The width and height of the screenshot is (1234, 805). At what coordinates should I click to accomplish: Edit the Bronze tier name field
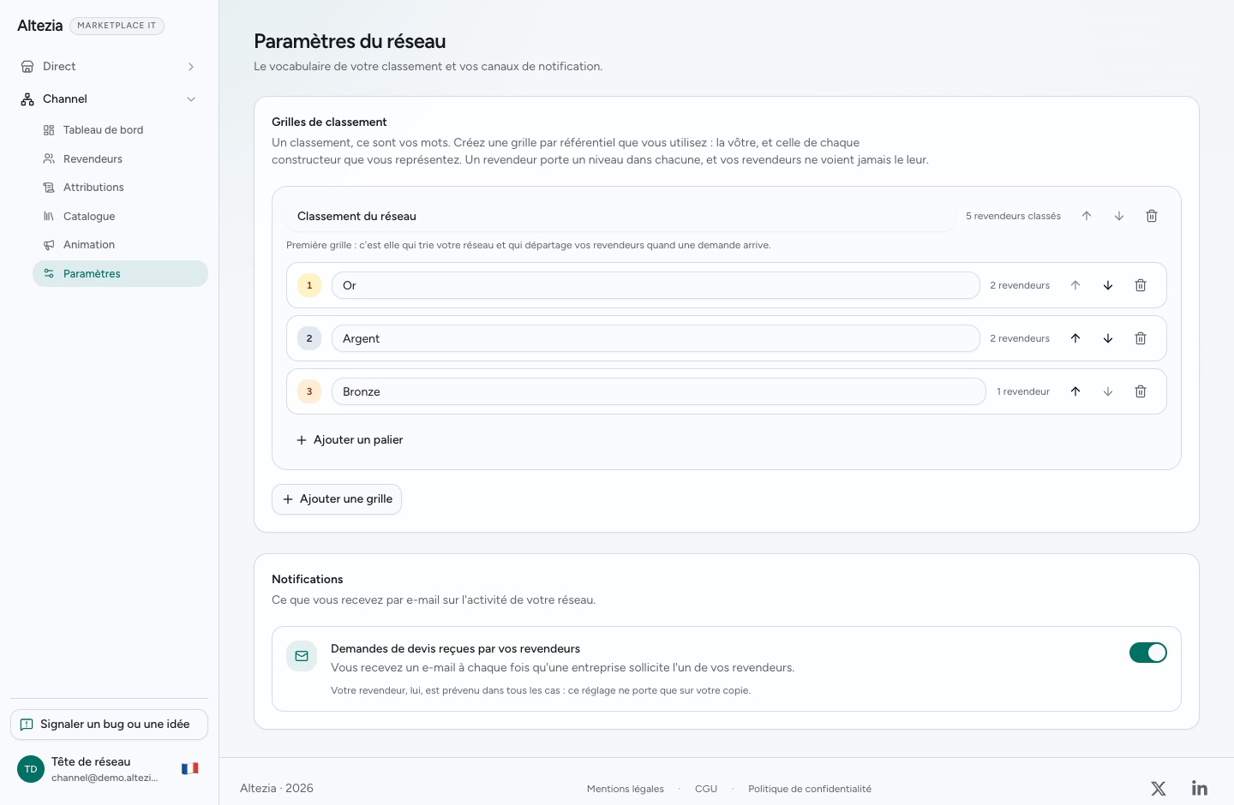pyautogui.click(x=658, y=391)
